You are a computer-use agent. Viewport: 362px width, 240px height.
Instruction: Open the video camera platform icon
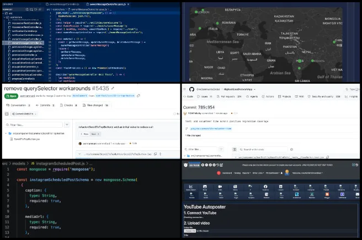tap(220, 188)
